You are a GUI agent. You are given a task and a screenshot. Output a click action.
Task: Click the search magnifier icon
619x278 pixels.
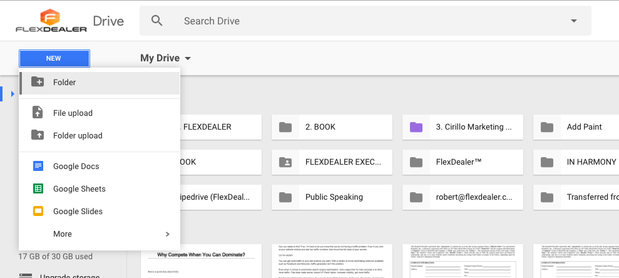click(x=157, y=21)
